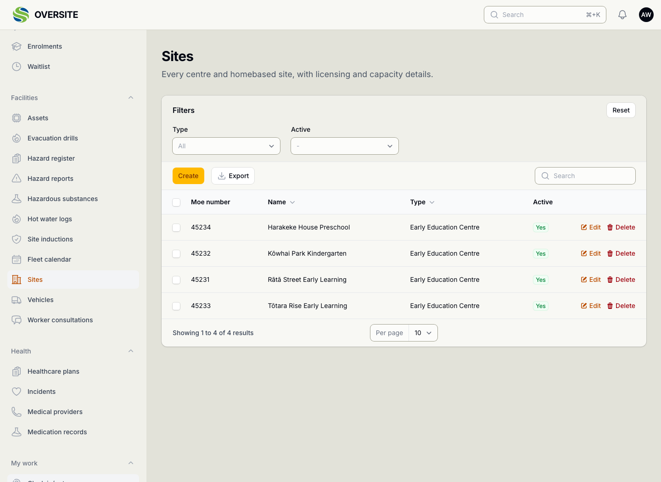
Task: Click the Export download icon
Action: 222,176
